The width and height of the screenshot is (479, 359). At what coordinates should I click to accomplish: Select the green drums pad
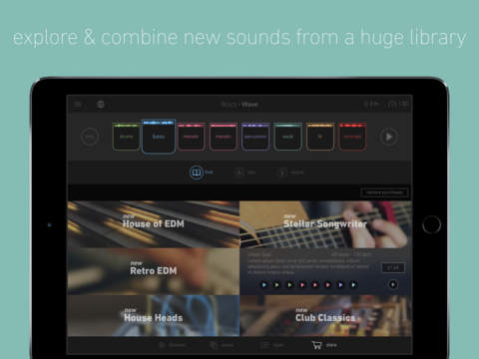coord(126,137)
